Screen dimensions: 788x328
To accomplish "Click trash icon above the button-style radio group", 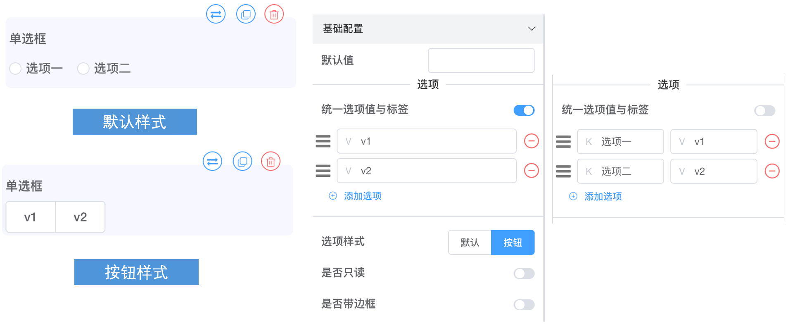I will click(271, 161).
